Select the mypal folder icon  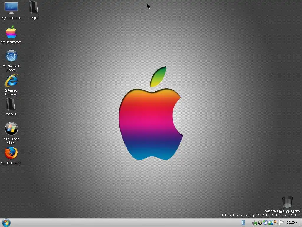pos(34,8)
